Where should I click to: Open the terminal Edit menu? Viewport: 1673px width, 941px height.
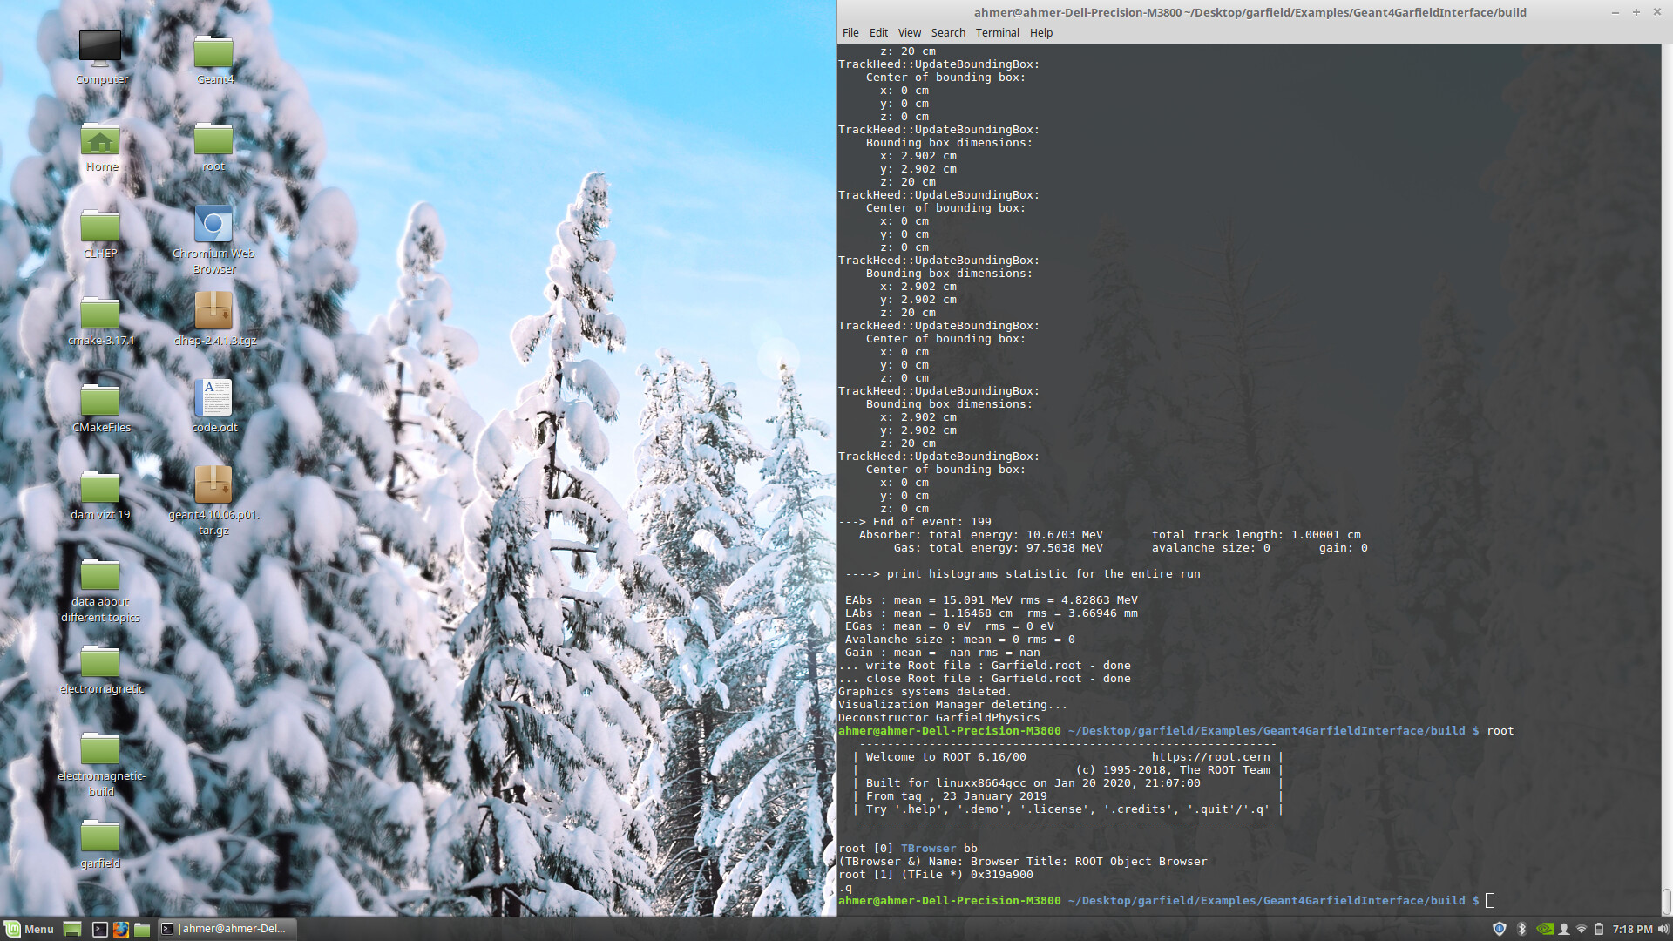[x=878, y=32]
